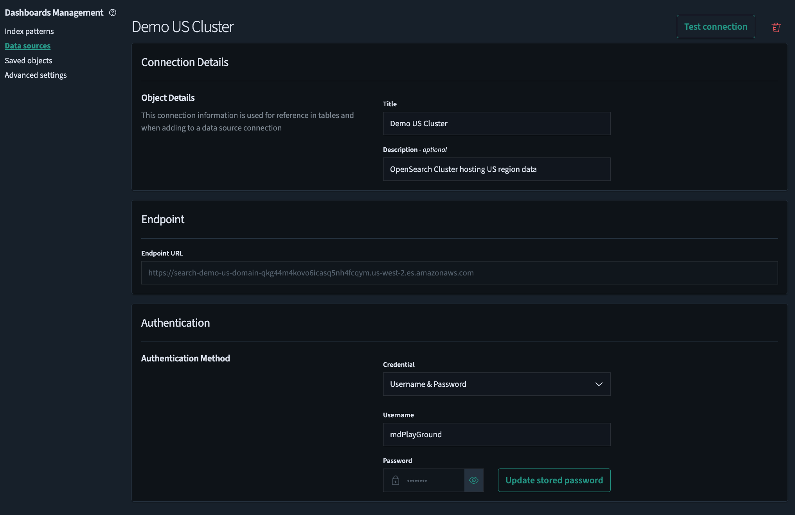Viewport: 795px width, 515px height.
Task: Click the masked Password field
Action: point(433,480)
